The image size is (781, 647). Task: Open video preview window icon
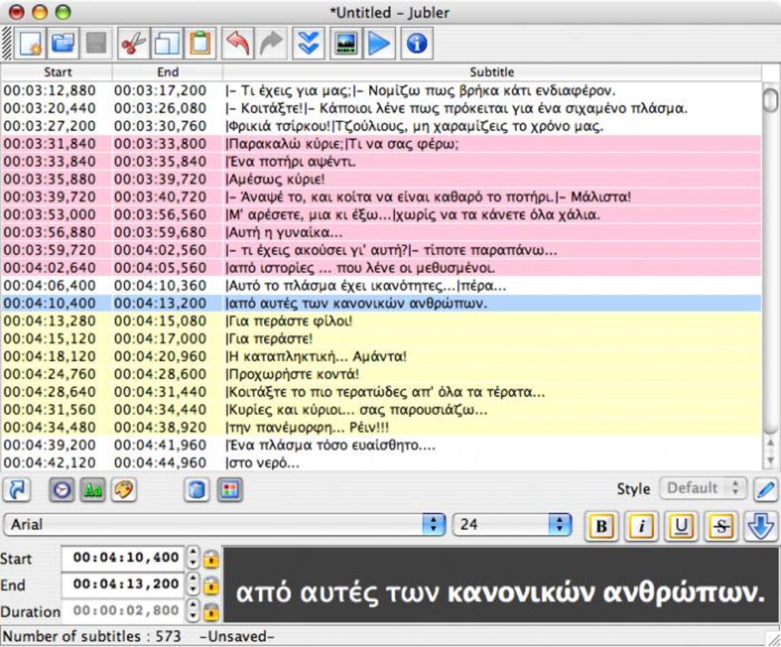pyautogui.click(x=346, y=44)
